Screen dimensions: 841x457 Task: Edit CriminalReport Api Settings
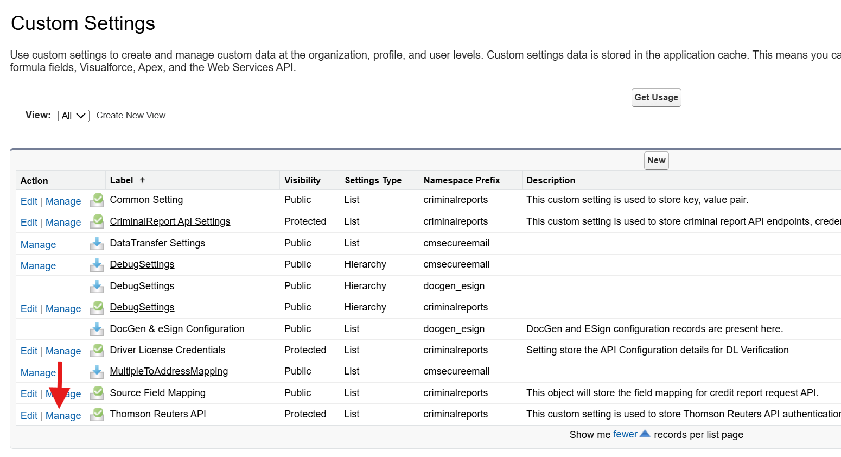29,223
